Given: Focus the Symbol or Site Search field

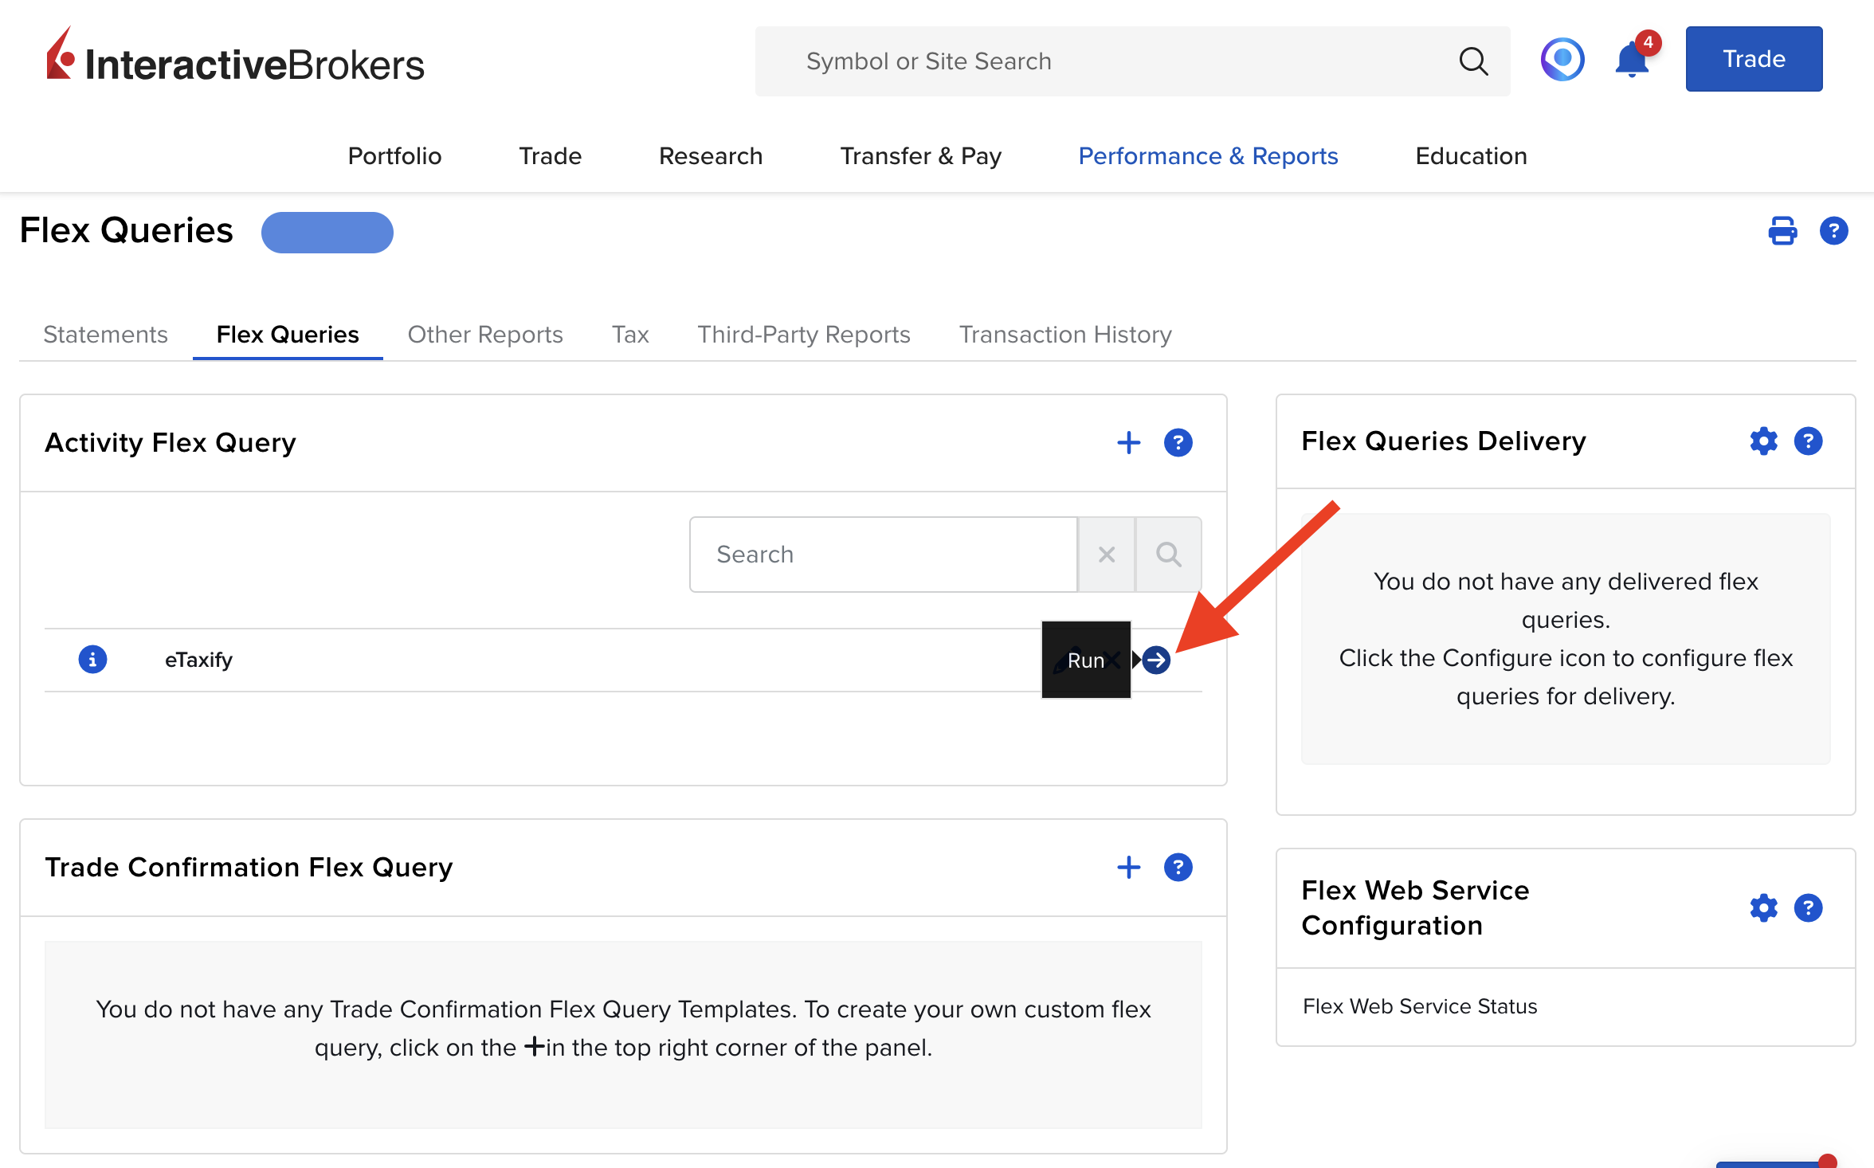Looking at the screenshot, I should 1131,61.
